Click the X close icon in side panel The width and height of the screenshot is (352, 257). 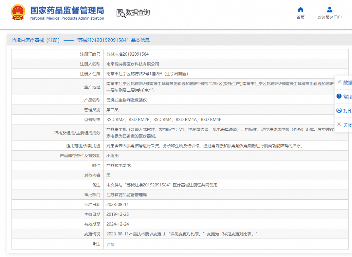[339, 124]
